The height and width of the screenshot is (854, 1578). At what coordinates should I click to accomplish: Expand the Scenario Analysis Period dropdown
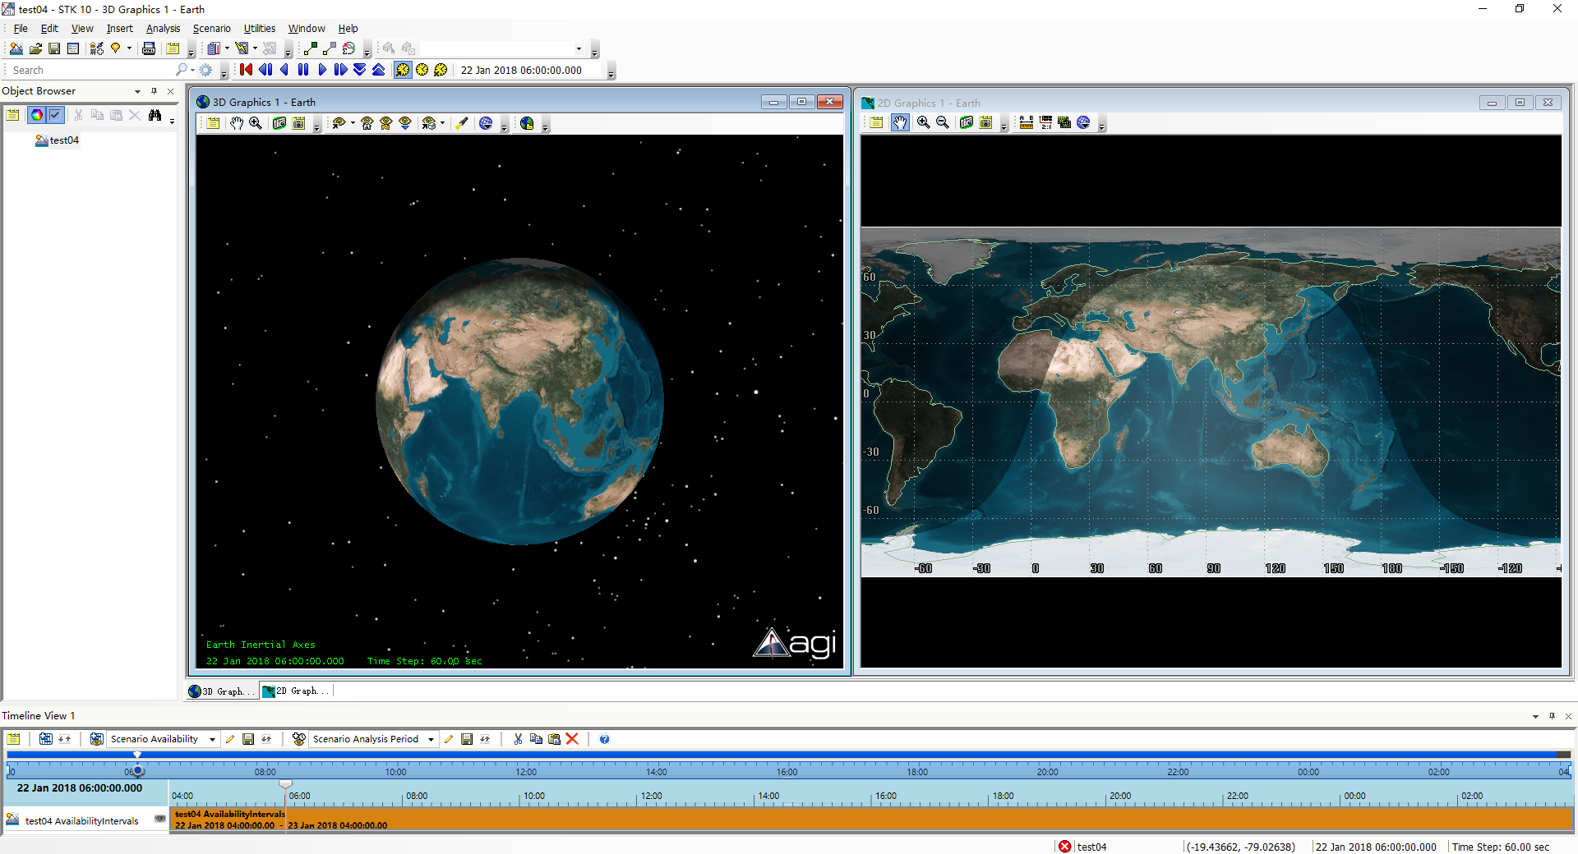pos(431,739)
